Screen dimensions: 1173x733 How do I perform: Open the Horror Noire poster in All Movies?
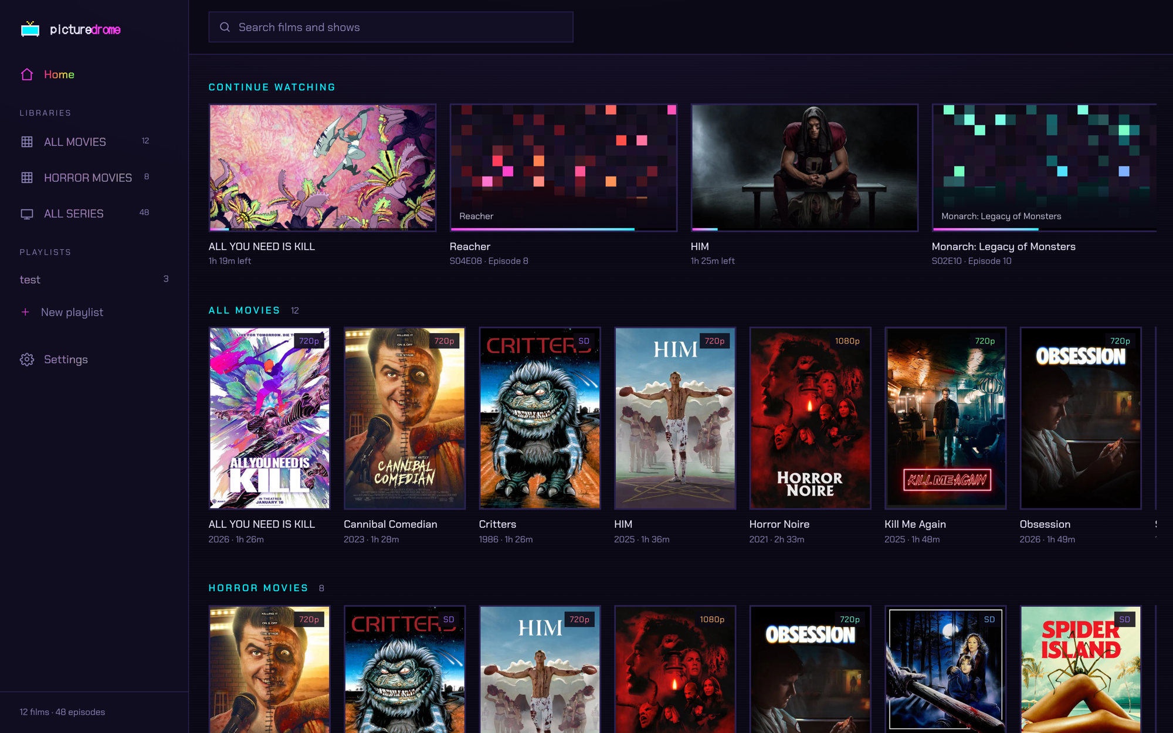[811, 418]
